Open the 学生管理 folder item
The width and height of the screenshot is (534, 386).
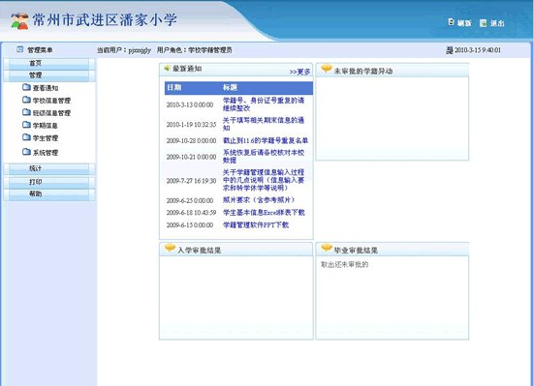(x=40, y=138)
